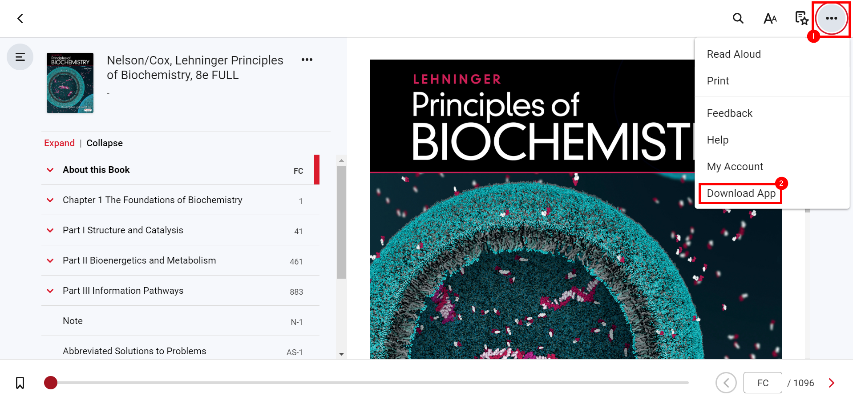Expand the About this Book section
The width and height of the screenshot is (853, 404).
coord(50,170)
